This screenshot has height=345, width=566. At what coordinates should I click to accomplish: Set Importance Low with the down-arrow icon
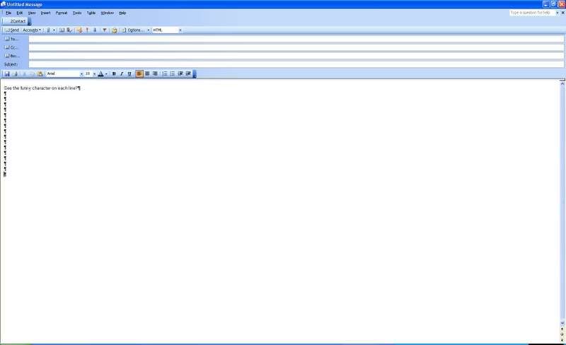coord(95,30)
